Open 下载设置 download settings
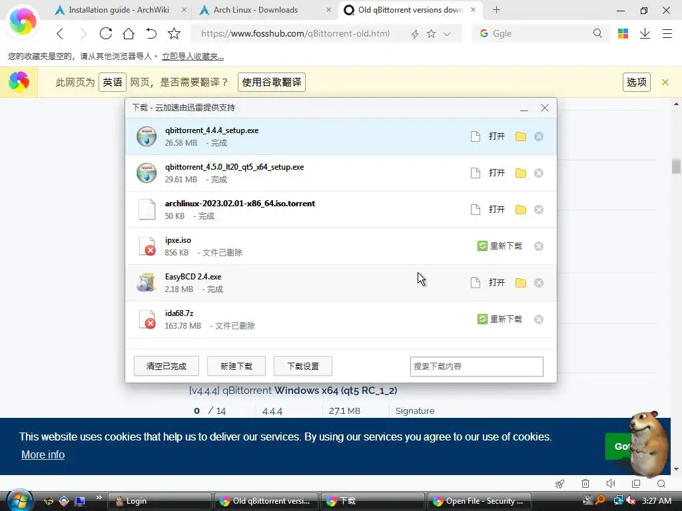The height and width of the screenshot is (511, 682). click(303, 366)
